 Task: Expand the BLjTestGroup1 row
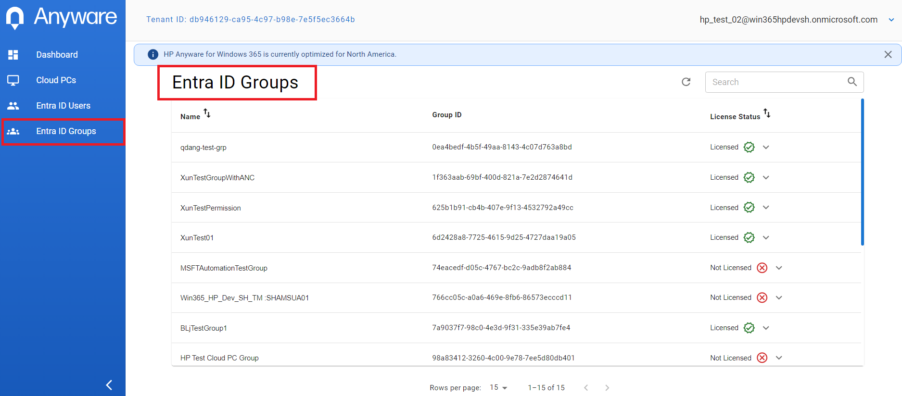766,328
